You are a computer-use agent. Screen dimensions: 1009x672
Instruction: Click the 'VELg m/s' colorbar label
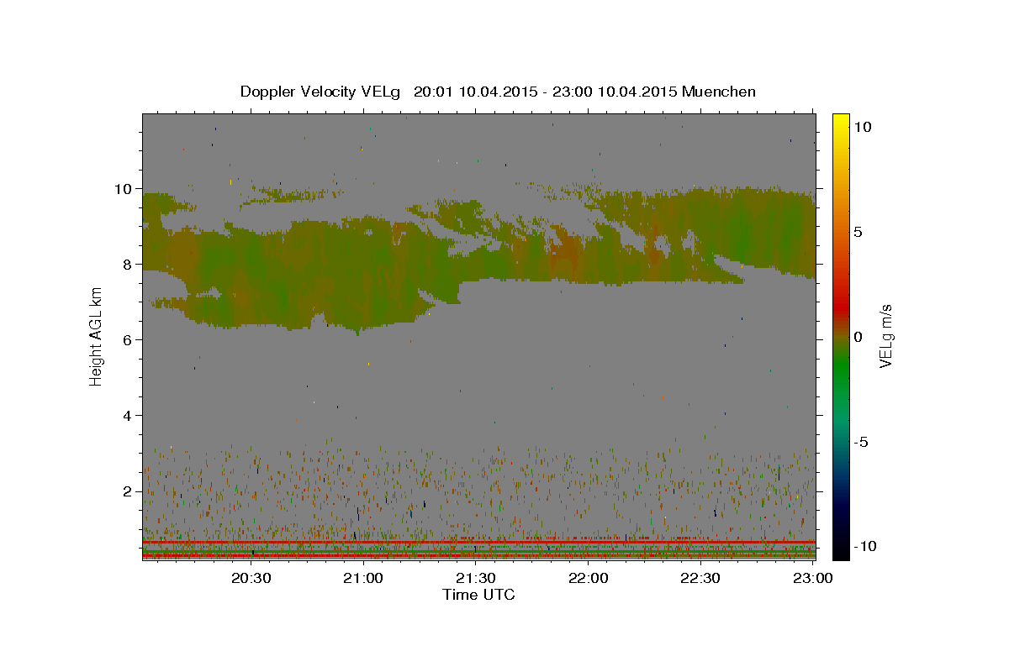pyautogui.click(x=885, y=336)
